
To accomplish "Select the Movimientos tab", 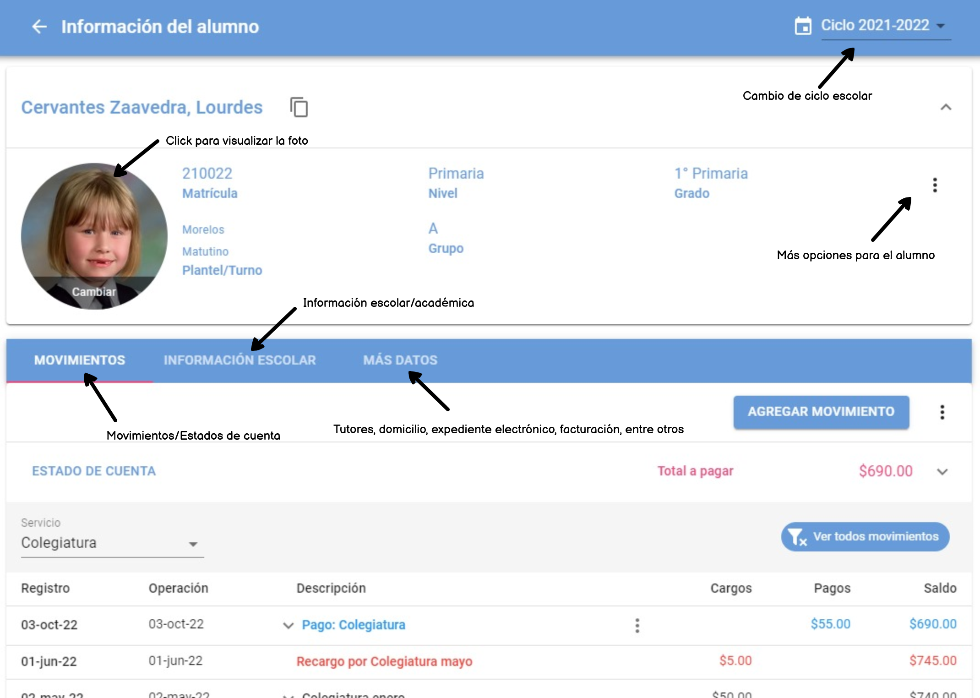I will (80, 360).
